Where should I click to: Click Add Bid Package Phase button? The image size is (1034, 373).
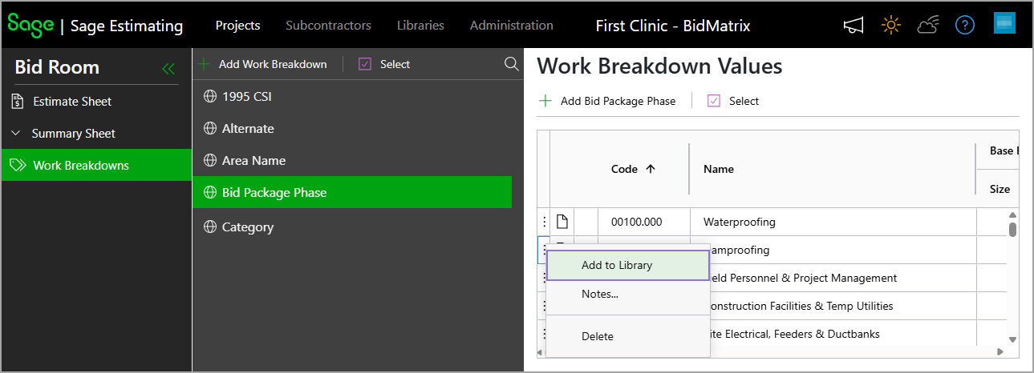607,101
